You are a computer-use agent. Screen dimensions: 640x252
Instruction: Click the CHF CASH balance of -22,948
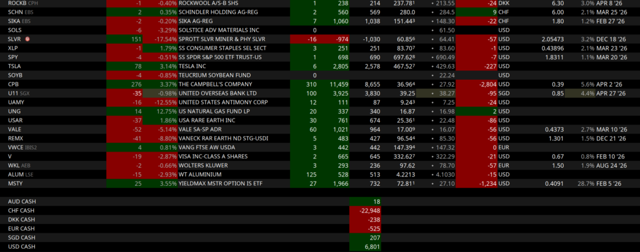click(366, 210)
